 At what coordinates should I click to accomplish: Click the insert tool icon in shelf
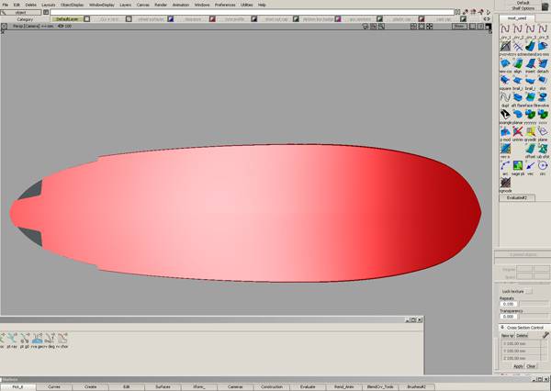tap(530, 62)
